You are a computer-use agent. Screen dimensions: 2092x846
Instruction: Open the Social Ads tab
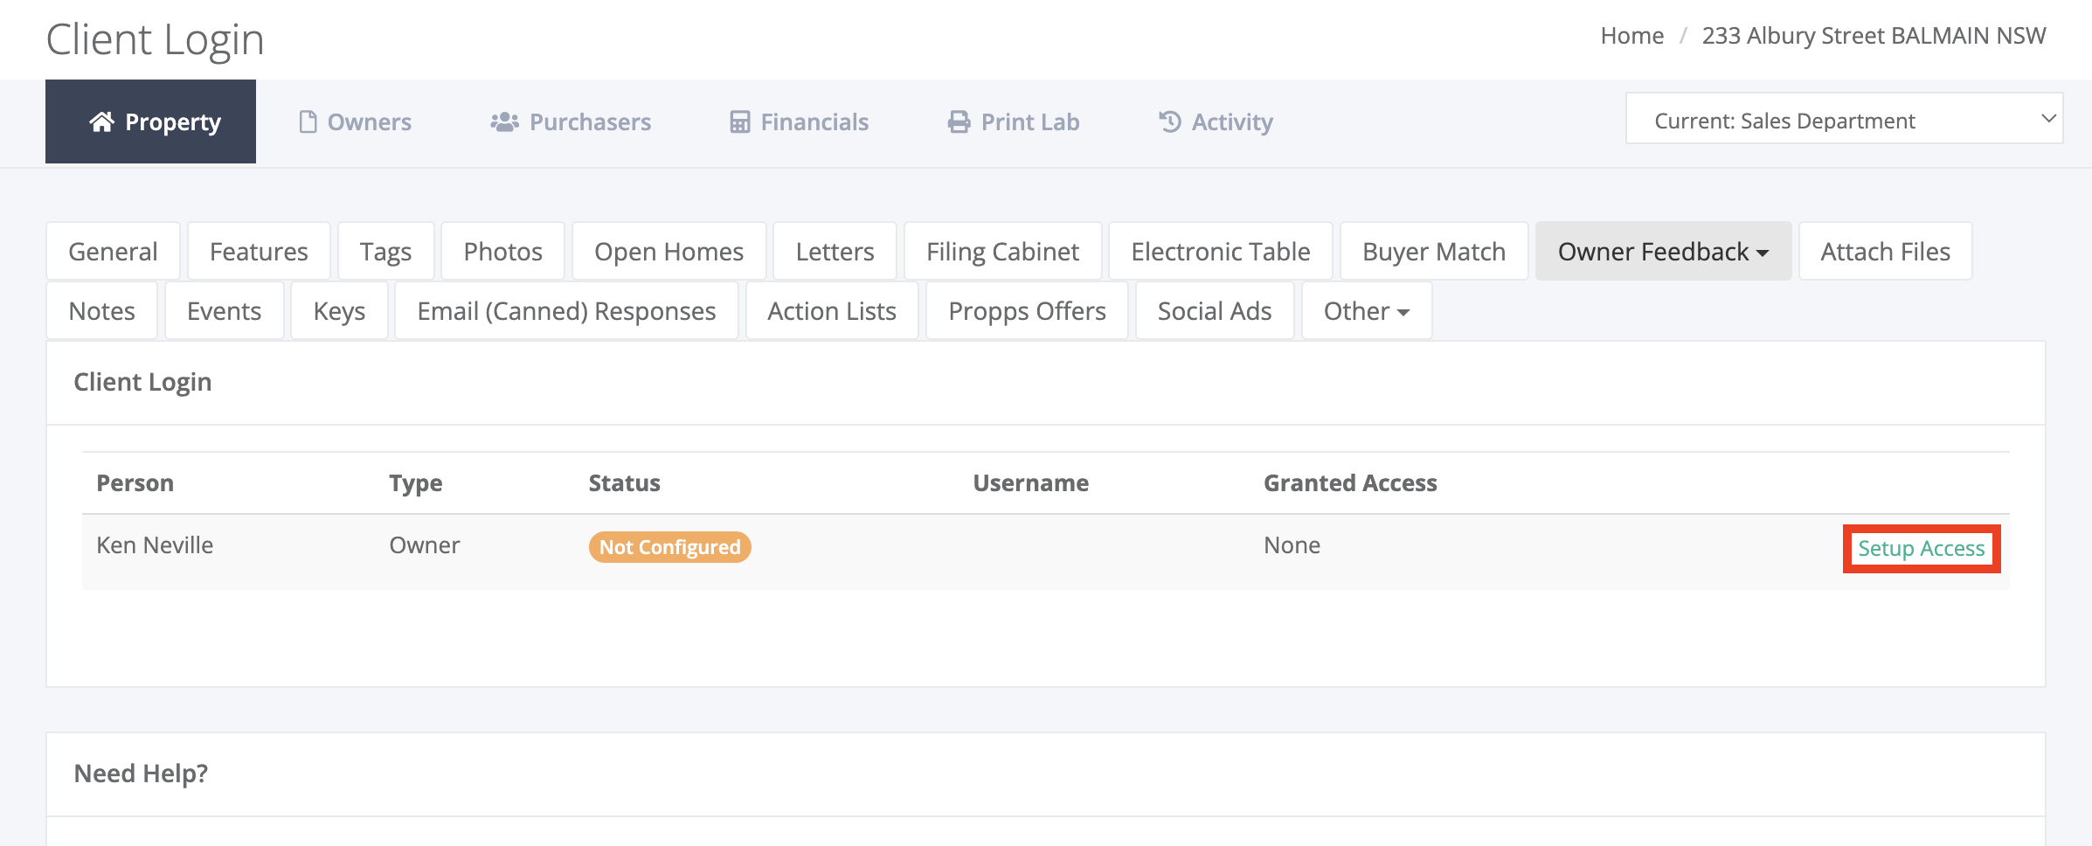click(x=1214, y=311)
